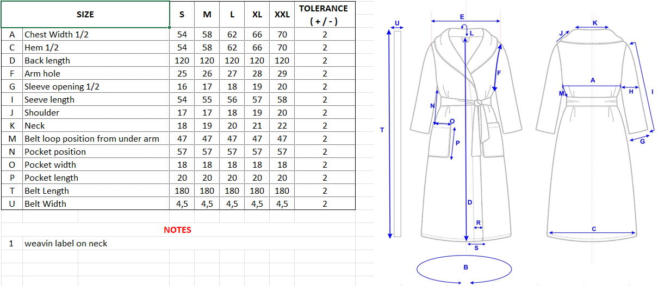Click Belt Width value for size S
658x286 pixels.
coord(182,204)
